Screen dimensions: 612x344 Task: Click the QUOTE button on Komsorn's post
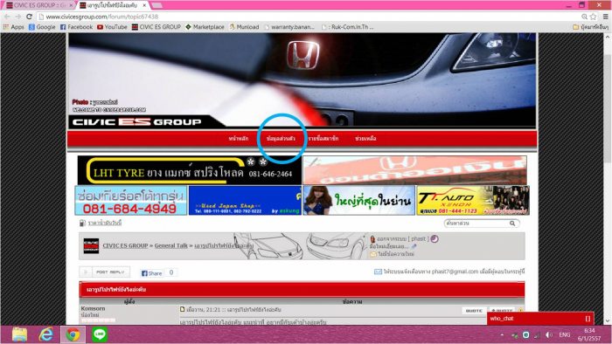pyautogui.click(x=474, y=311)
